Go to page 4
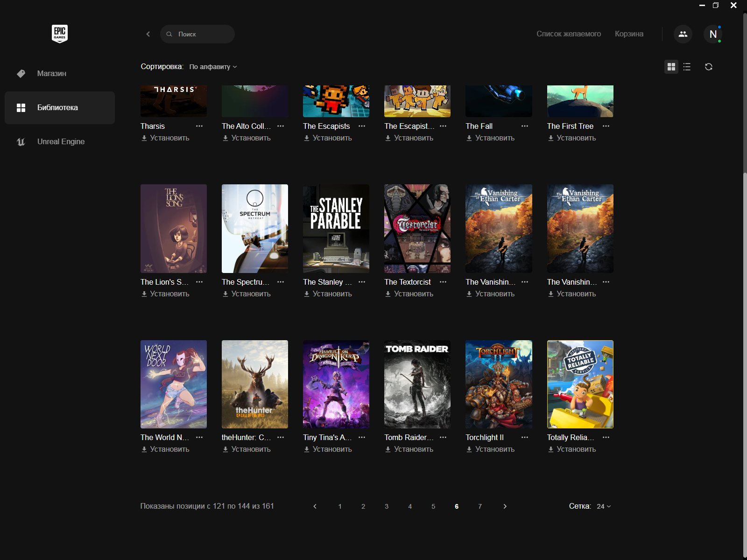Viewport: 747px width, 560px height. (x=410, y=506)
